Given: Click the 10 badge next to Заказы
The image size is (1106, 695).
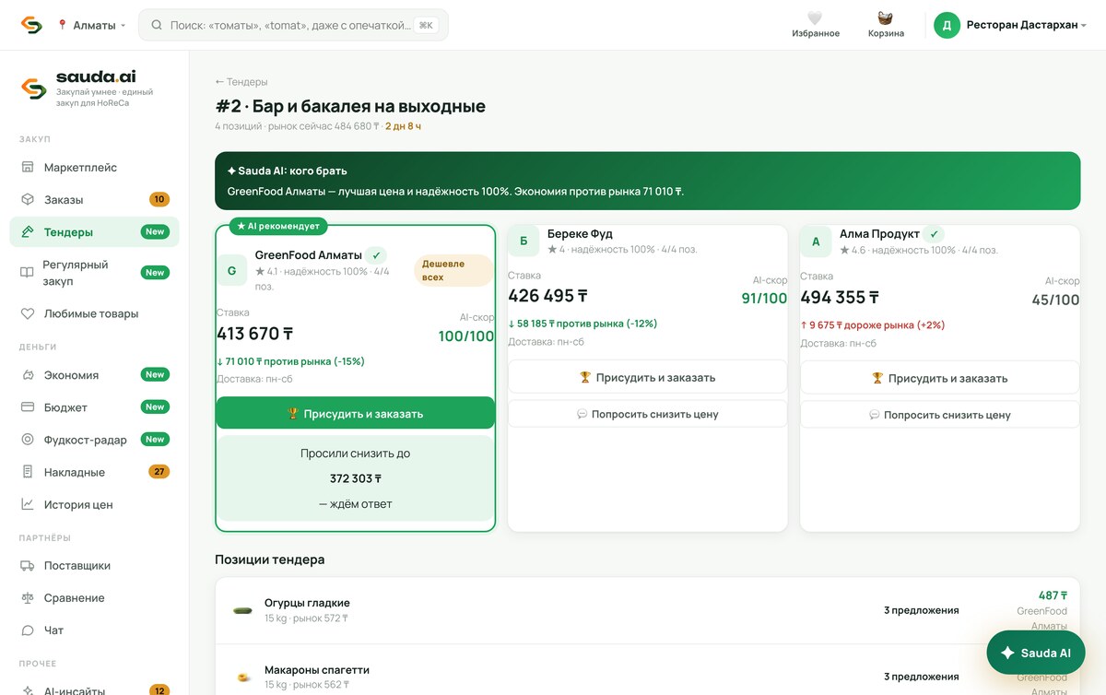Looking at the screenshot, I should pos(159,200).
